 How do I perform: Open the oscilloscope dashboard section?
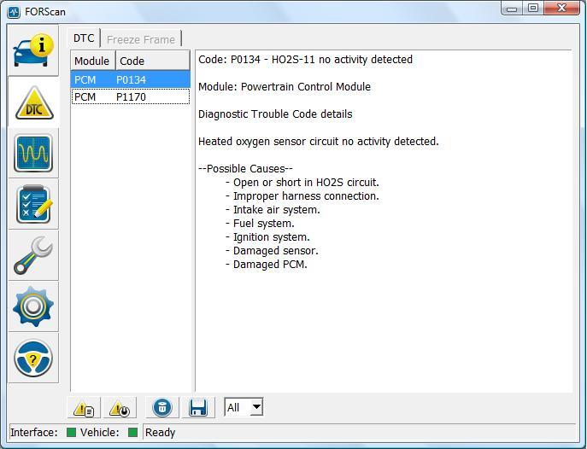coord(33,153)
